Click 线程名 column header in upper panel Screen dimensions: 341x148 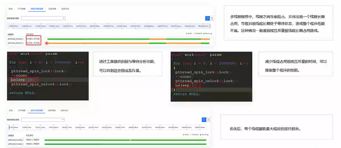(11, 34)
